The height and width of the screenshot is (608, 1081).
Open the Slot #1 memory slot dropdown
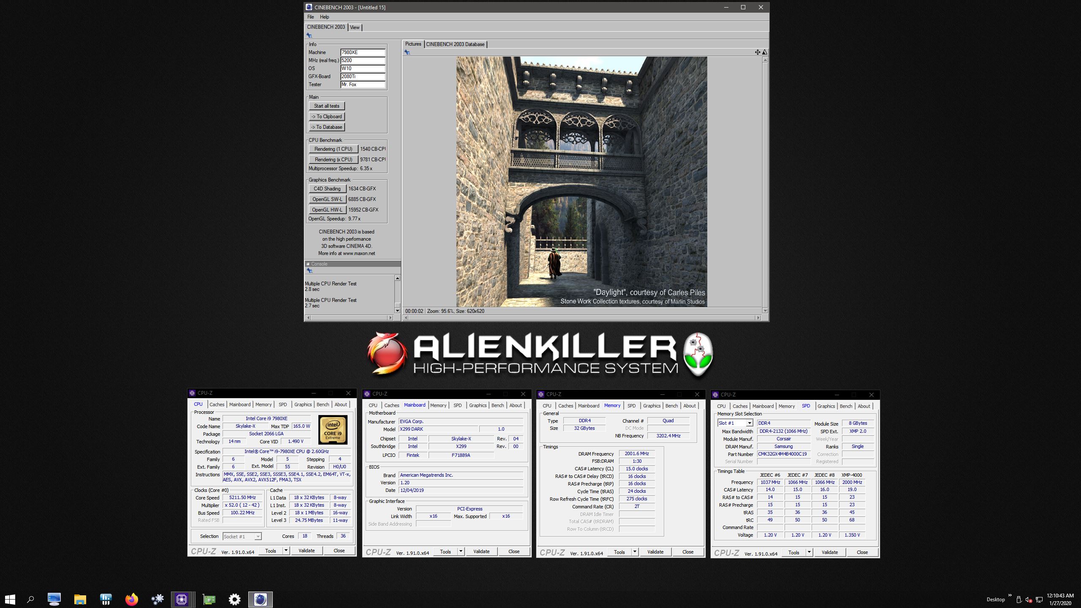[x=750, y=423]
